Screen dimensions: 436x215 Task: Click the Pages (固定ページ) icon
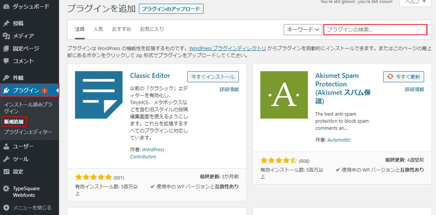pos(6,49)
